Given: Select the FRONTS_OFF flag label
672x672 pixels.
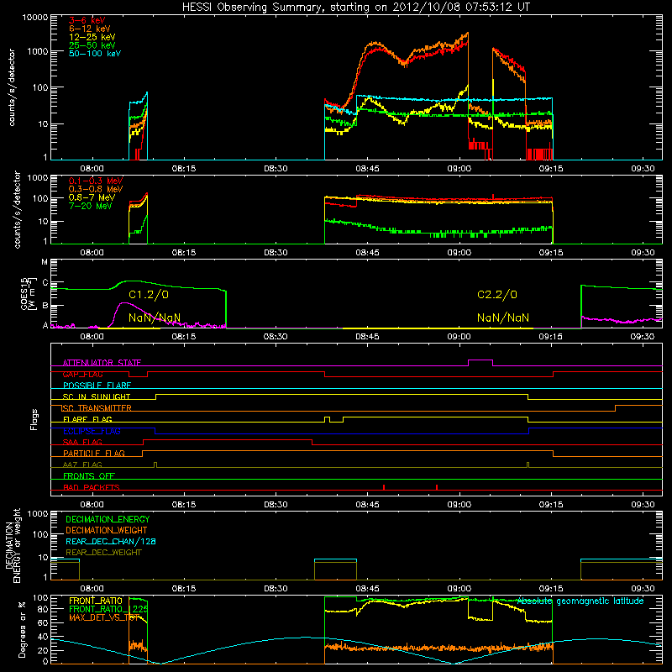Looking at the screenshot, I should pyautogui.click(x=89, y=476).
